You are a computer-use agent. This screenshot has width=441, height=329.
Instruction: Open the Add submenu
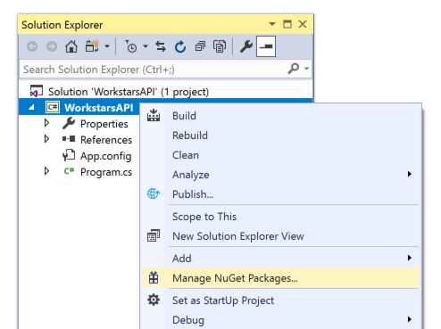click(x=281, y=259)
